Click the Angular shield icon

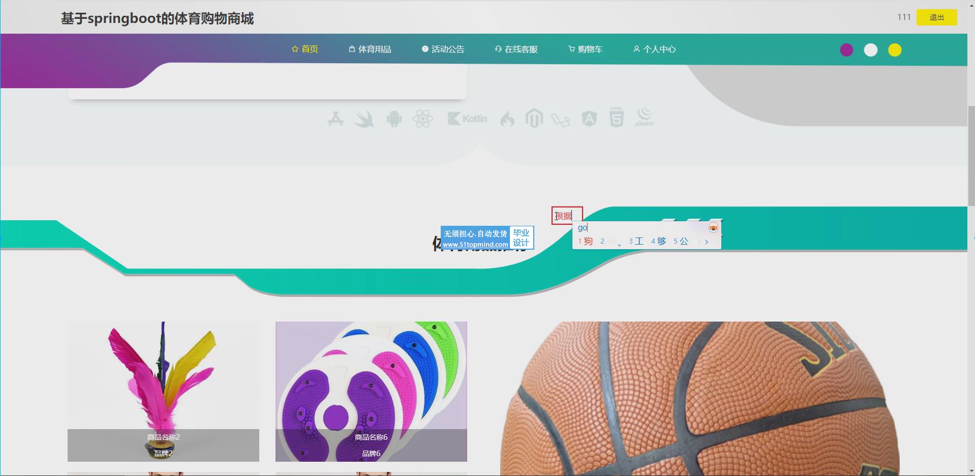click(589, 119)
